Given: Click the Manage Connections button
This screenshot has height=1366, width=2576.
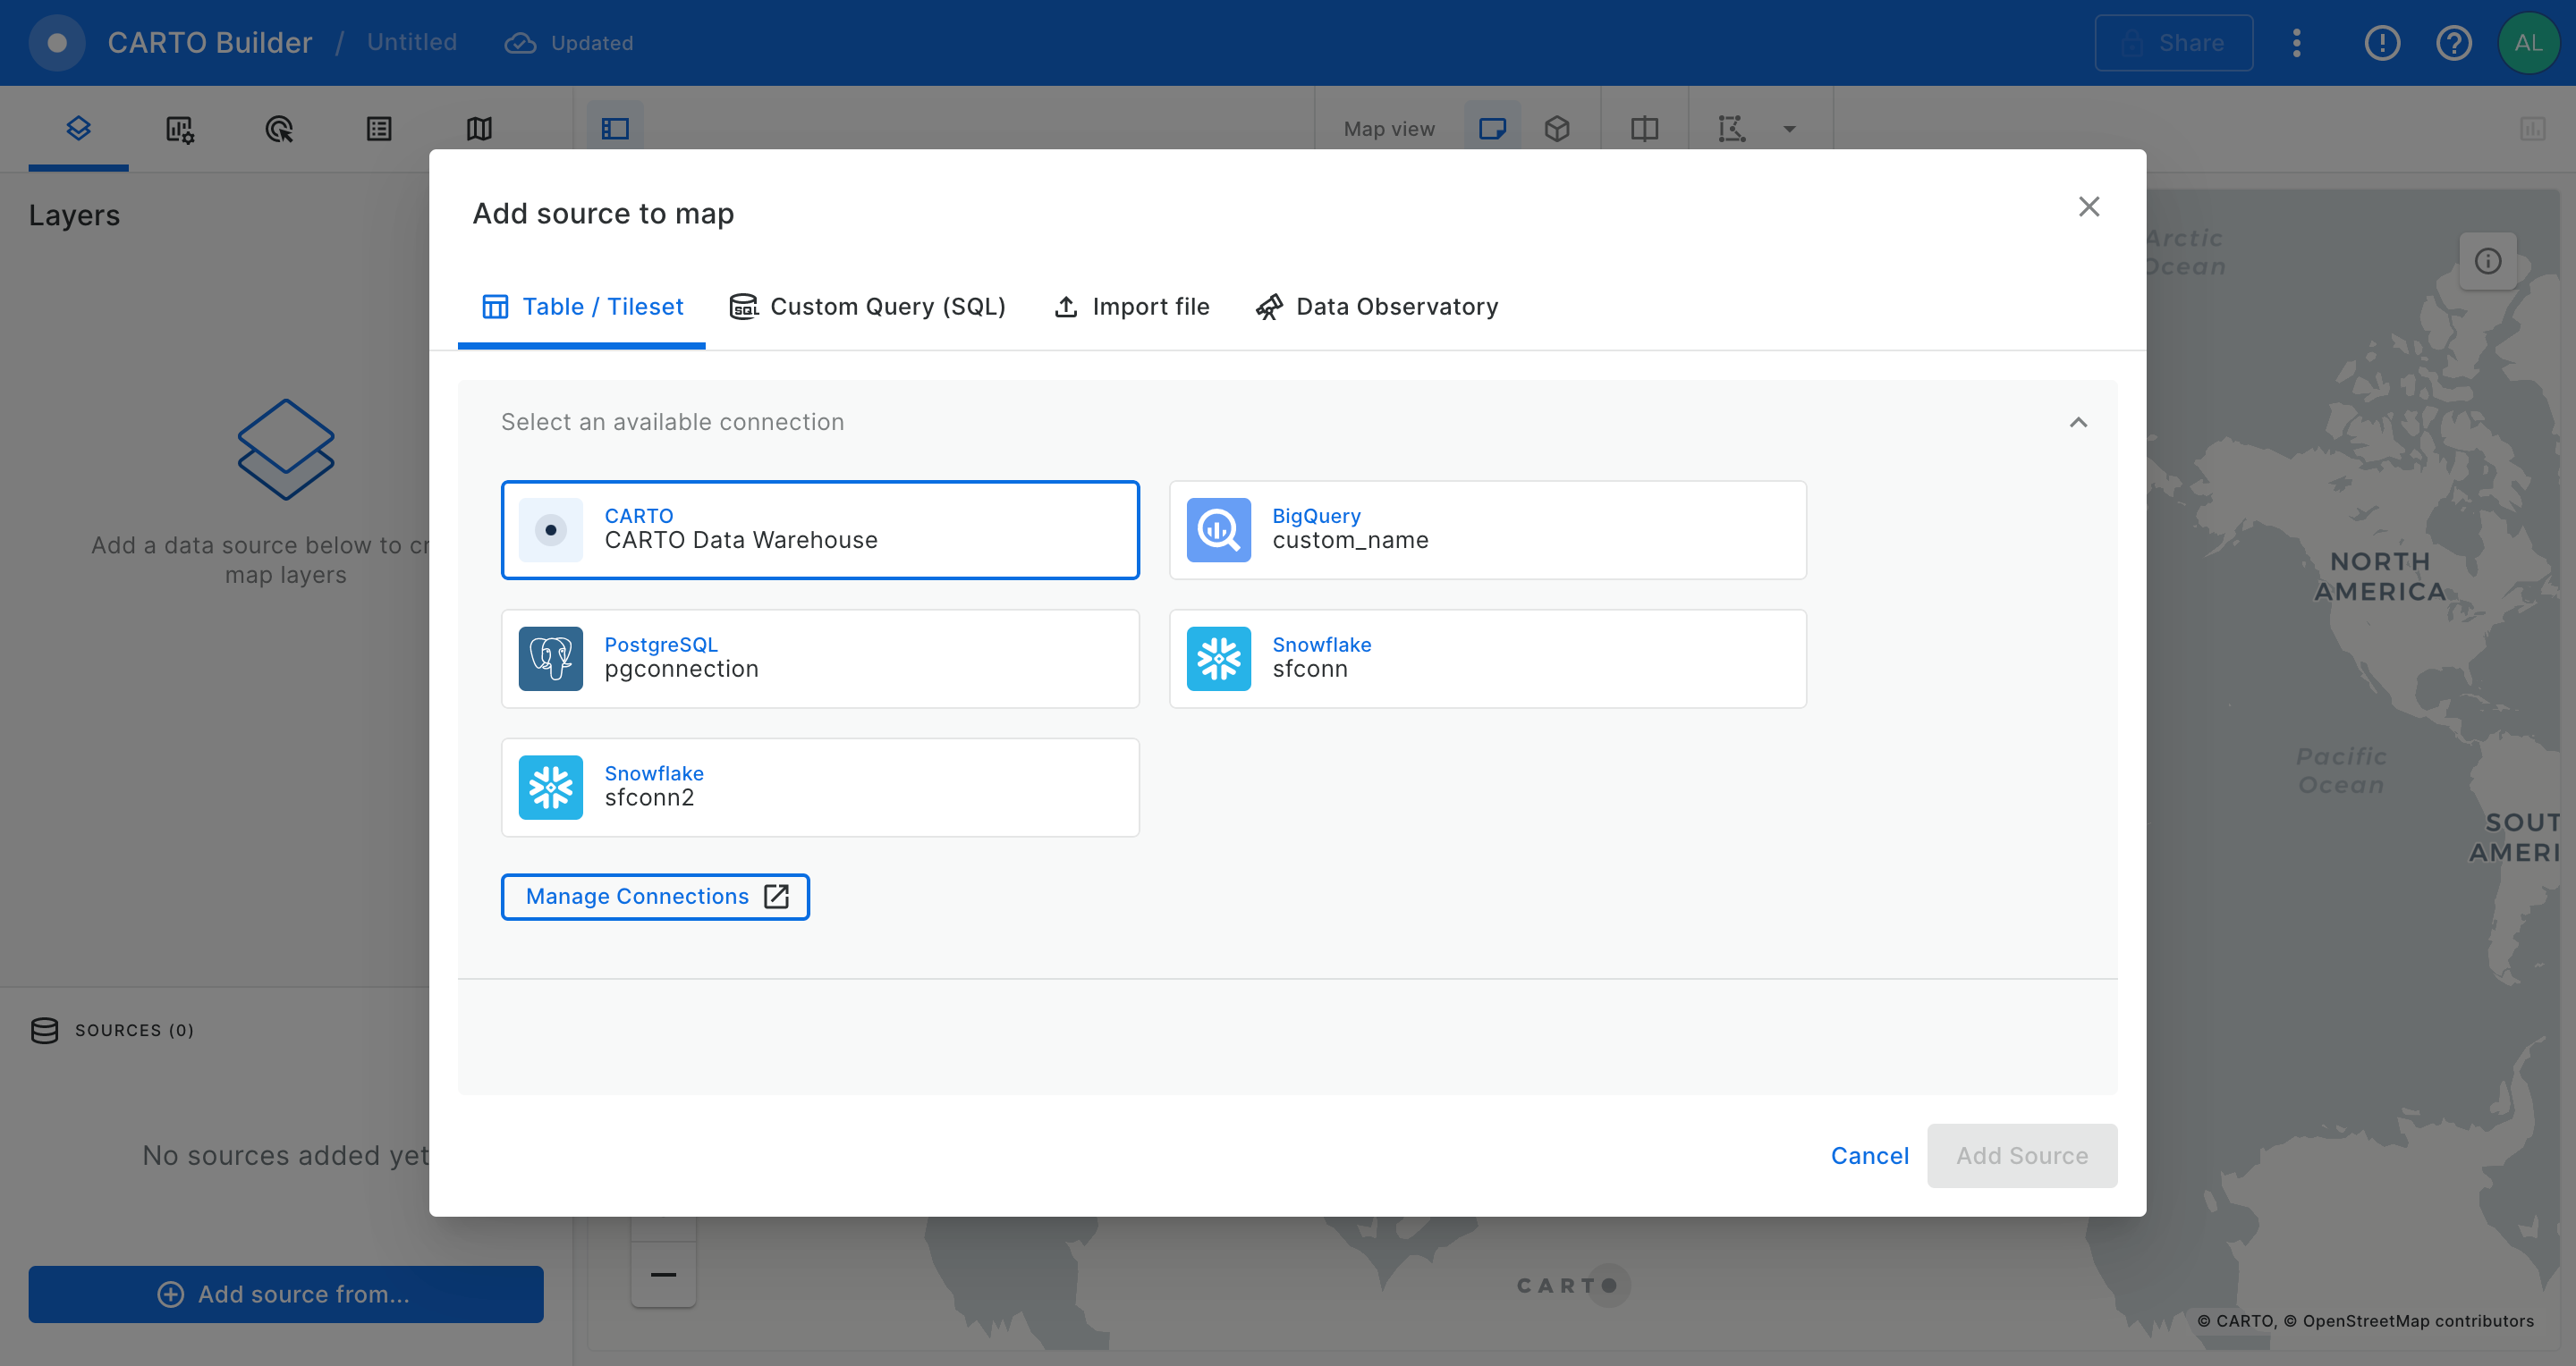Looking at the screenshot, I should (x=655, y=897).
